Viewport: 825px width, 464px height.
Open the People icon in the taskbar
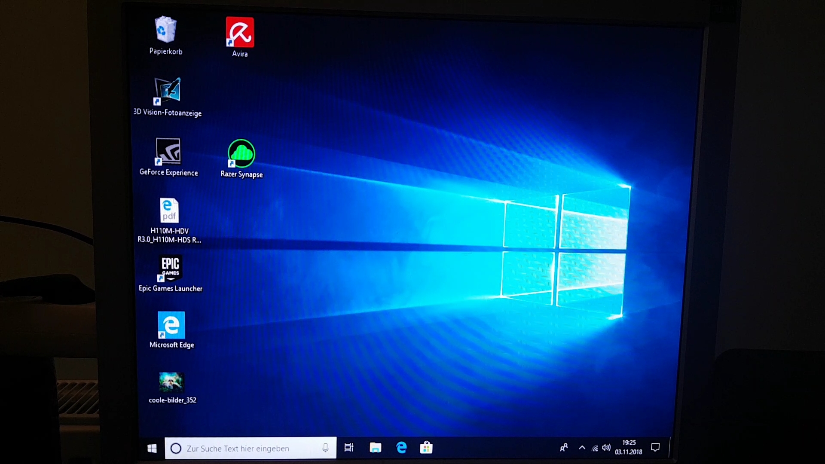[x=564, y=448]
